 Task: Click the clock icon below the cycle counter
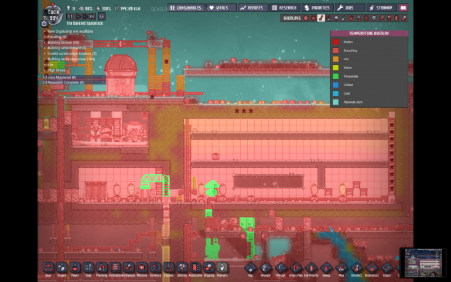pos(44,23)
